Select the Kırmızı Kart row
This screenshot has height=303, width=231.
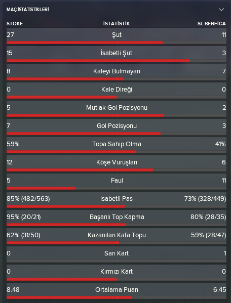coord(117,273)
